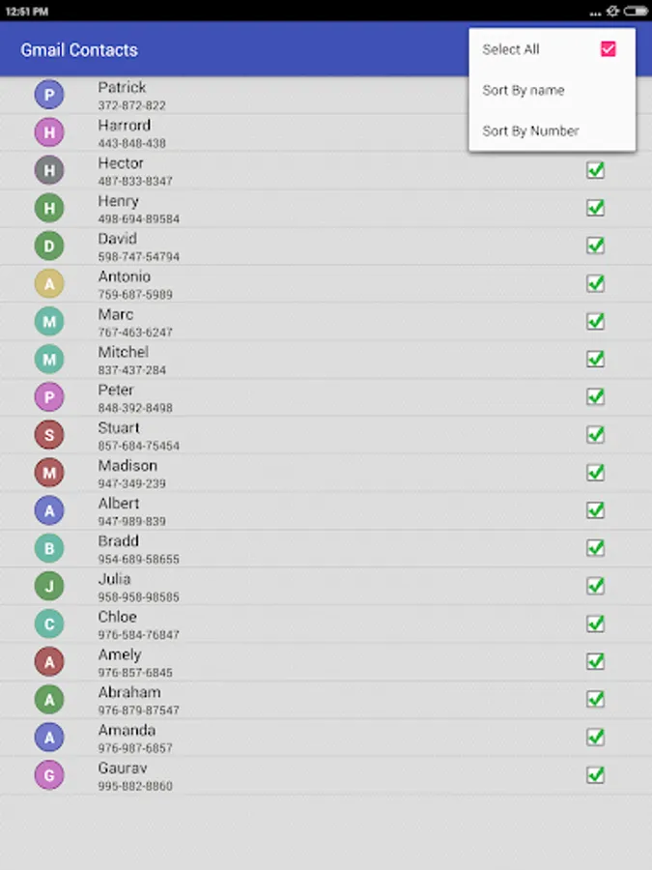Click Patrick's purple P avatar icon
Image resolution: width=652 pixels, height=870 pixels.
[x=49, y=95]
